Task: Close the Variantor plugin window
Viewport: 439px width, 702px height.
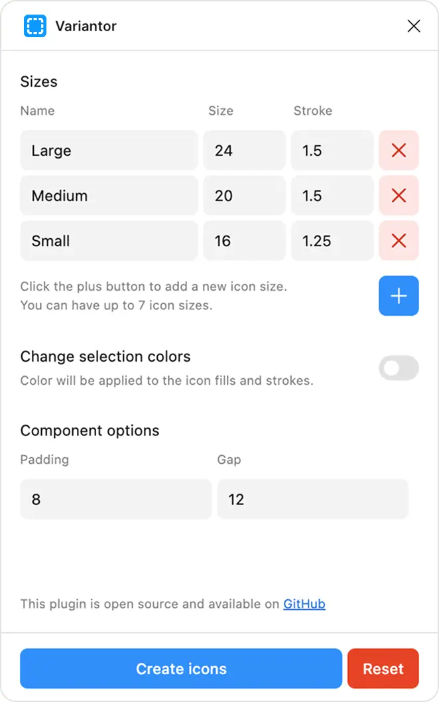Action: click(x=414, y=26)
